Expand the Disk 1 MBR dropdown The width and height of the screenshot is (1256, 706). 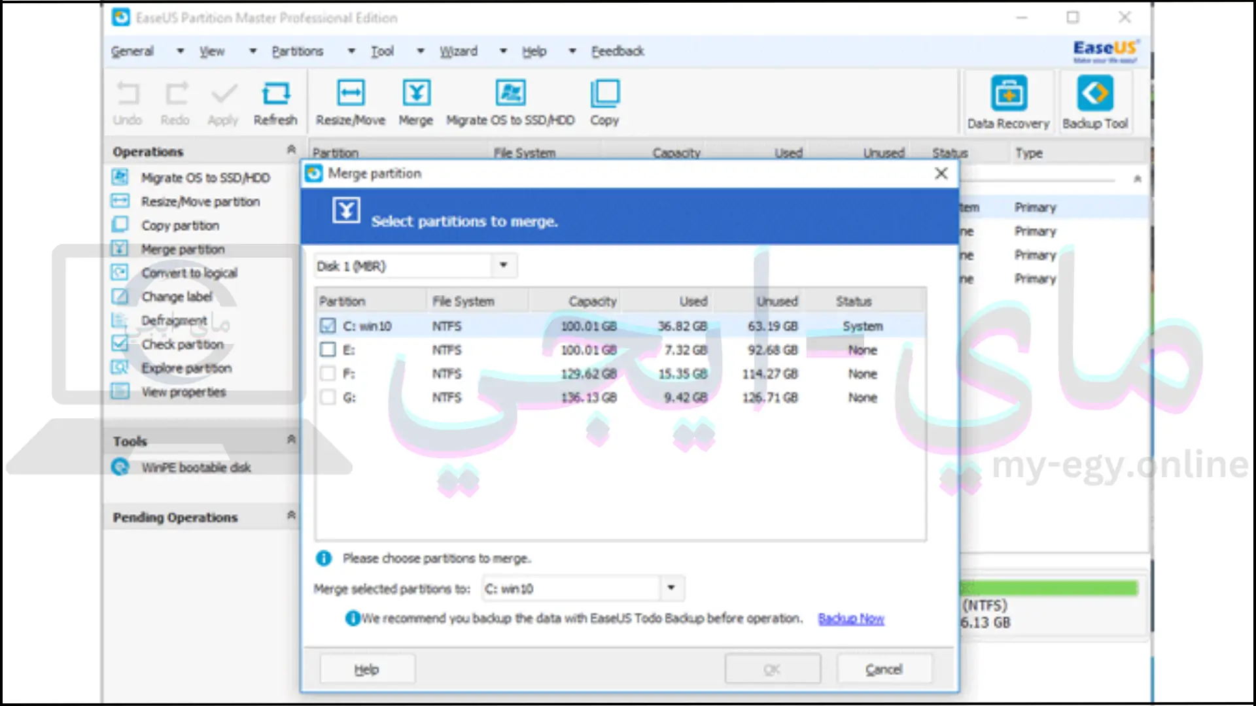tap(503, 265)
